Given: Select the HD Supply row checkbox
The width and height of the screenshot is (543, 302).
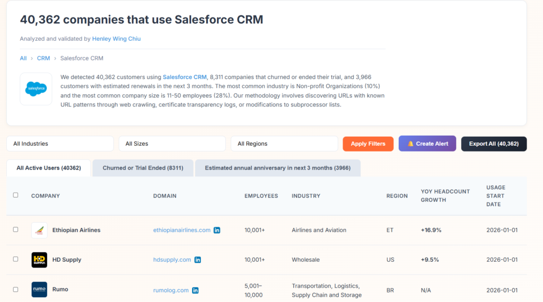Looking at the screenshot, I should [x=15, y=260].
